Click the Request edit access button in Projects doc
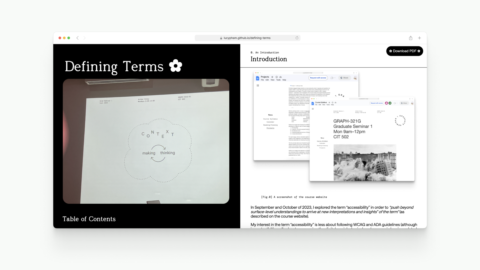This screenshot has width=480, height=270. 318,78
